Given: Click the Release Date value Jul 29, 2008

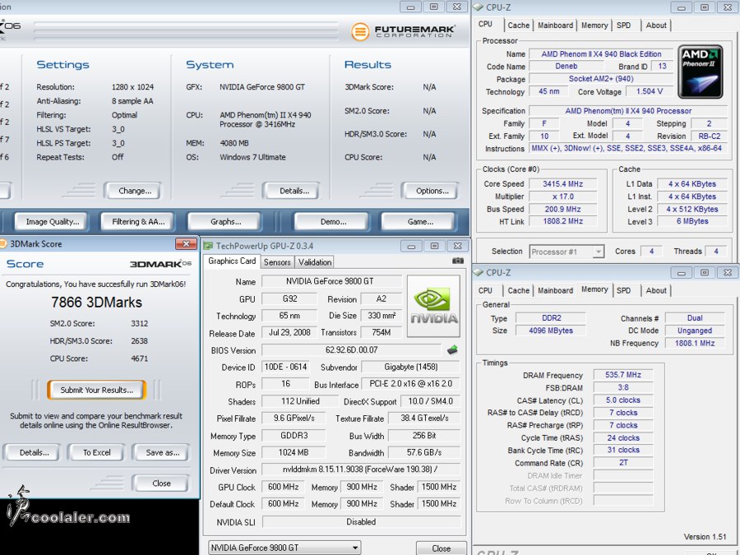Looking at the screenshot, I should (289, 332).
